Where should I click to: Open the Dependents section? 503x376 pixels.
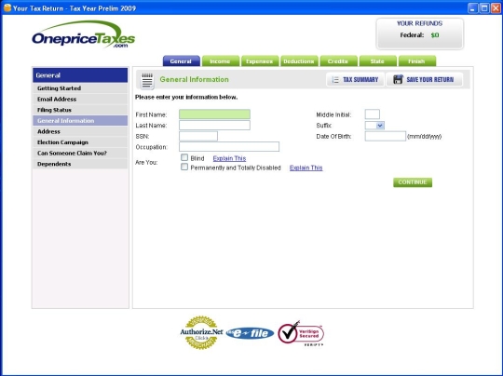[x=80, y=164]
